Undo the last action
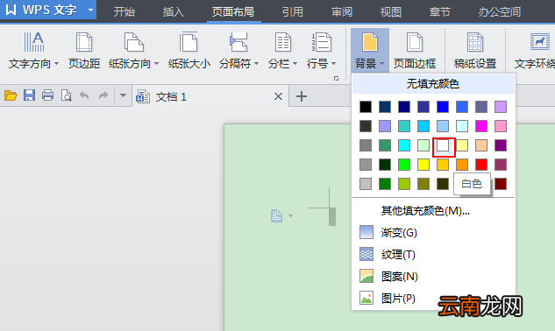Image resolution: width=555 pixels, height=331 pixels. click(x=84, y=95)
